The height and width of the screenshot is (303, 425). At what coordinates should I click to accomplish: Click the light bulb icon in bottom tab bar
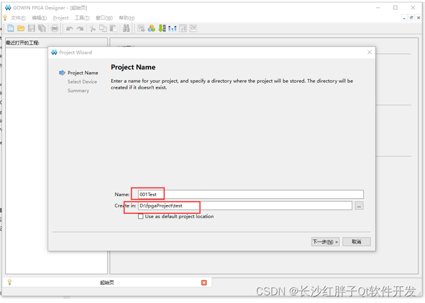[10, 282]
